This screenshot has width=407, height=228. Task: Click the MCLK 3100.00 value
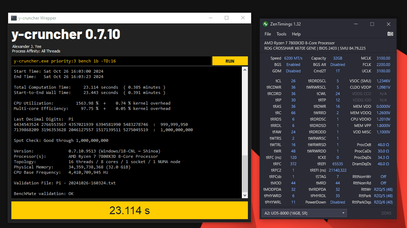(x=383, y=58)
